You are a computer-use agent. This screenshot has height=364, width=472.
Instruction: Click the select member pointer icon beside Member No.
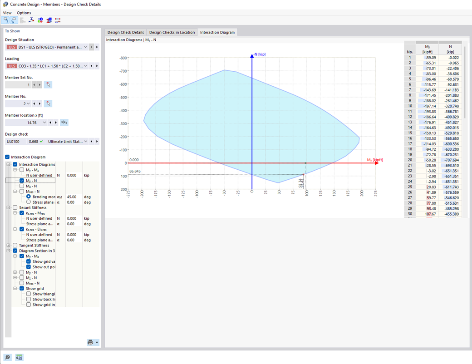pyautogui.click(x=48, y=103)
